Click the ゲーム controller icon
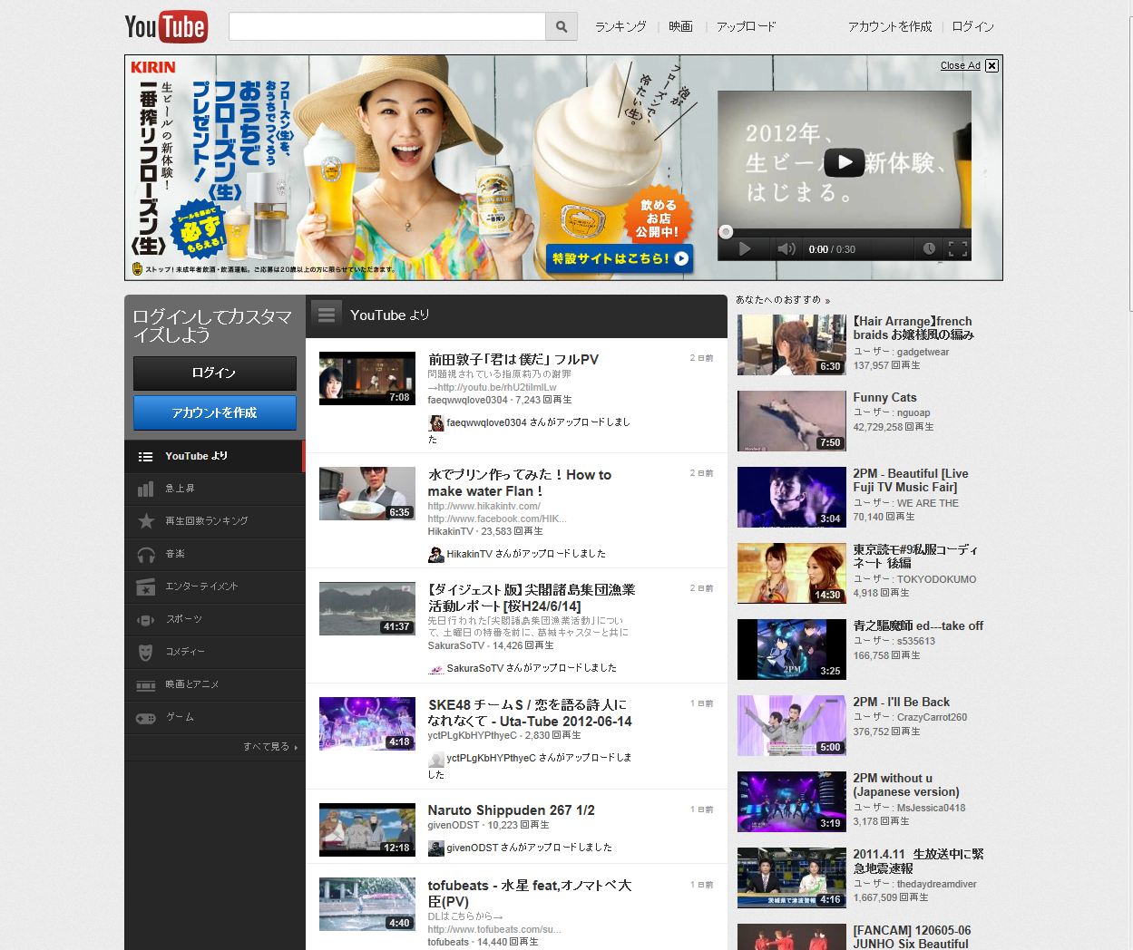Screen dimensions: 1133x950 tap(145, 717)
